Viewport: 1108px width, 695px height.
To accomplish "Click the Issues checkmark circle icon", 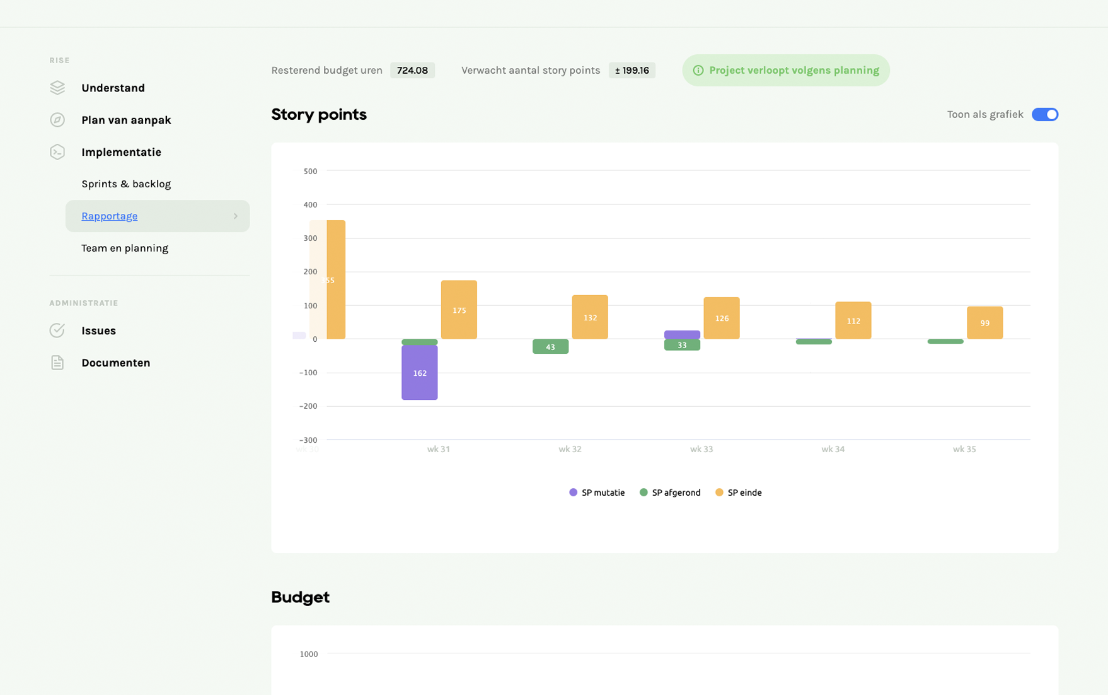I will (57, 330).
